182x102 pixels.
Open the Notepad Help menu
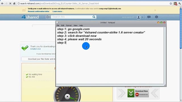pos(81,25)
